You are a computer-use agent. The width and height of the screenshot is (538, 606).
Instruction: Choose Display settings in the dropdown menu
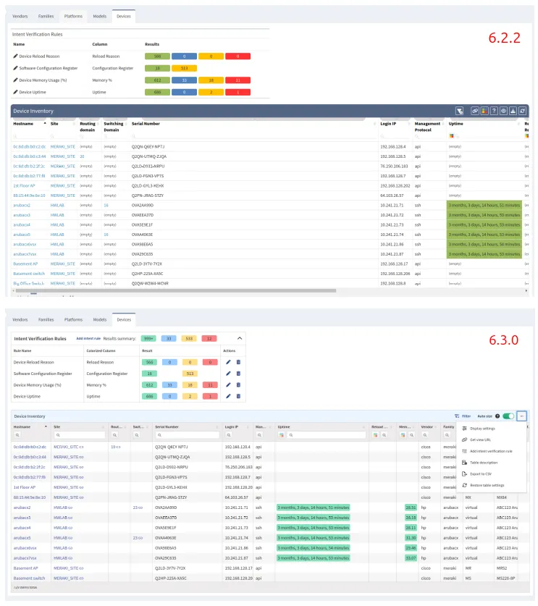click(482, 429)
